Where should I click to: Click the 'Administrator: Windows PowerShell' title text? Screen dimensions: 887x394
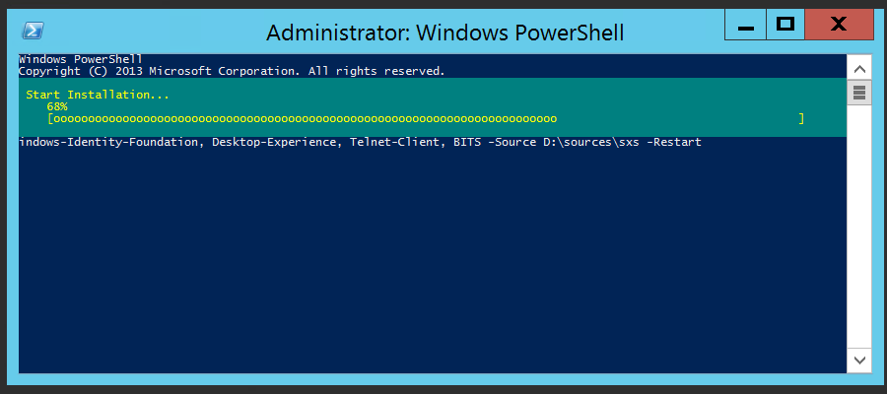pos(445,33)
